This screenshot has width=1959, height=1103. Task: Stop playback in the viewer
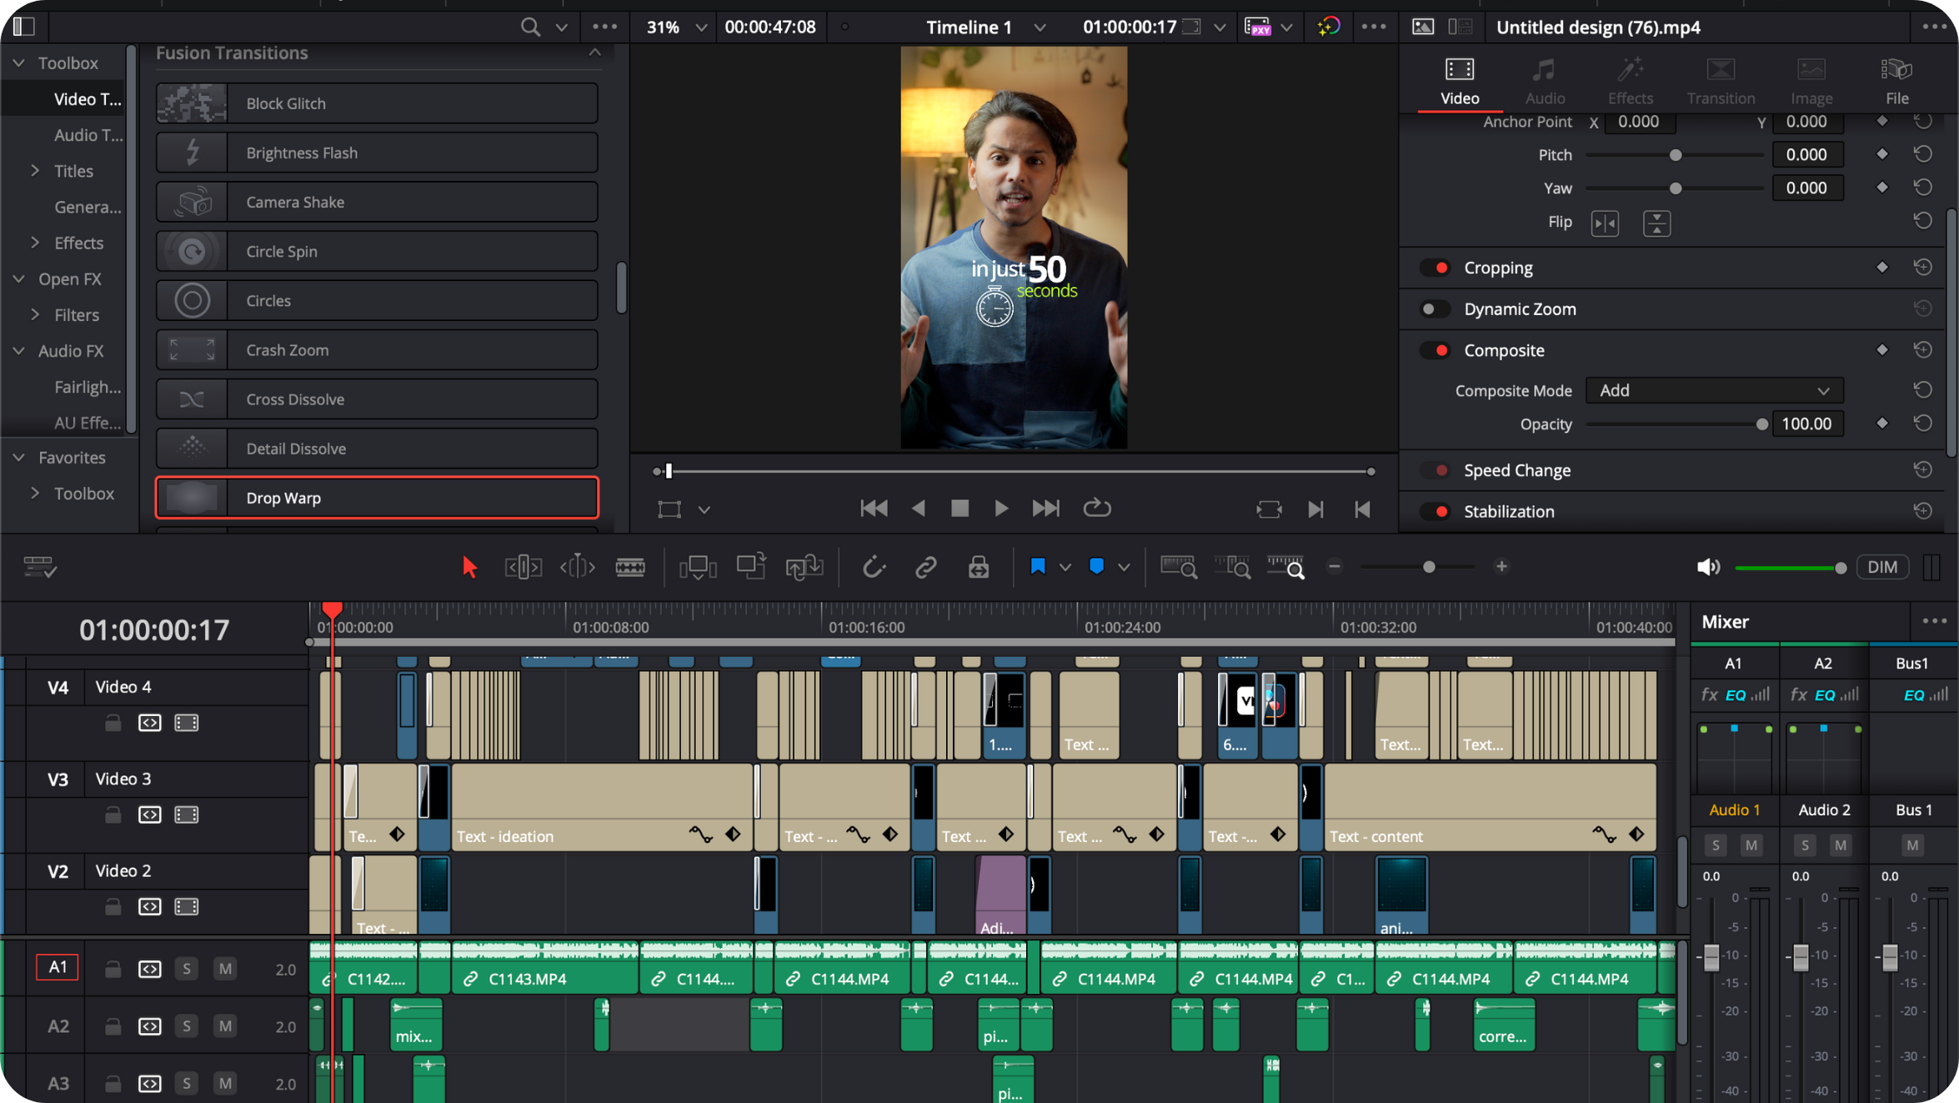click(x=959, y=509)
